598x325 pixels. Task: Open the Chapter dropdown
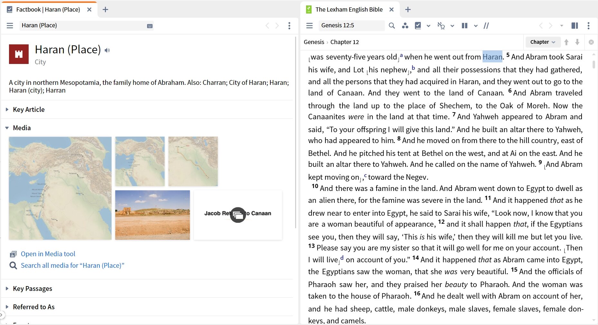543,42
